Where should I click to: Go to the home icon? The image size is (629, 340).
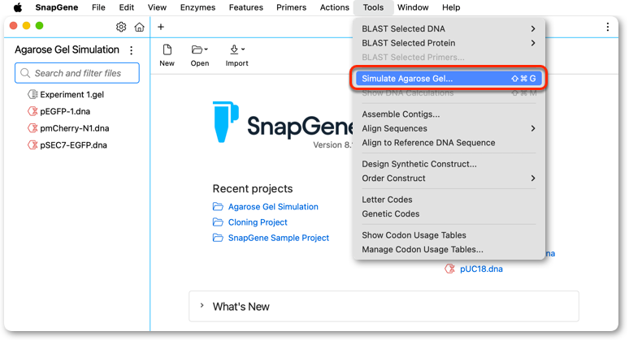click(x=139, y=27)
